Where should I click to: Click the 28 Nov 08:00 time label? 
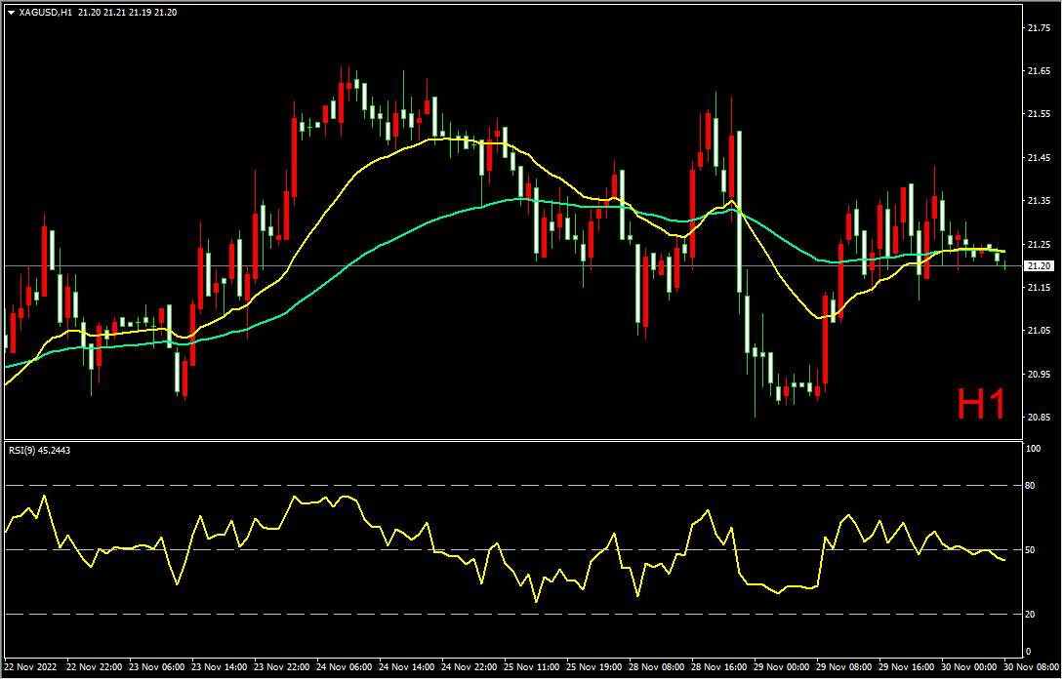[656, 667]
